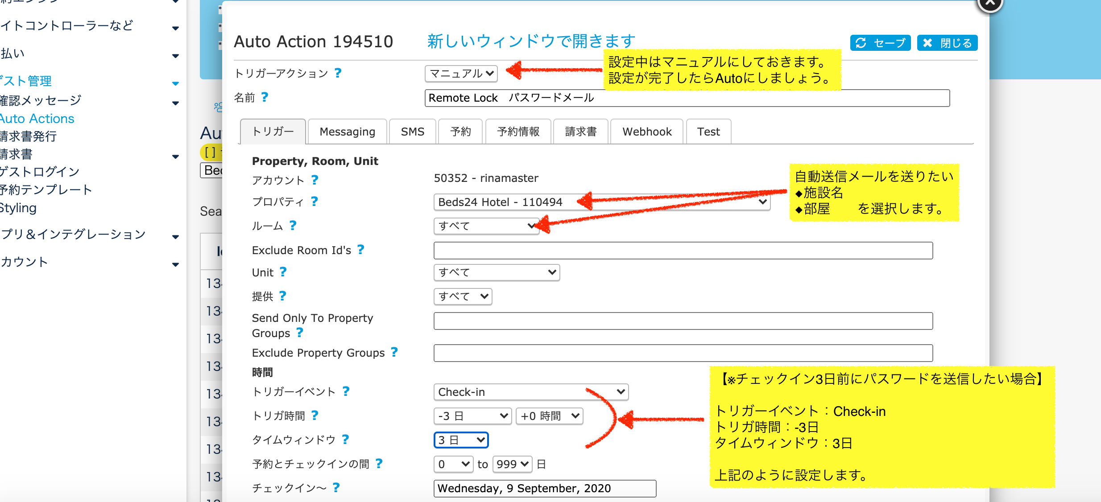Open the トリガーイベント Check-in dropdown
The width and height of the screenshot is (1101, 502).
[531, 392]
